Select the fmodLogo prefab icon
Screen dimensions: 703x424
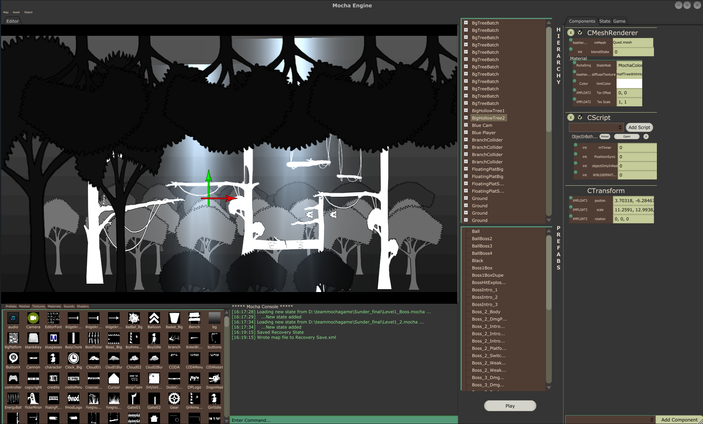click(x=74, y=398)
